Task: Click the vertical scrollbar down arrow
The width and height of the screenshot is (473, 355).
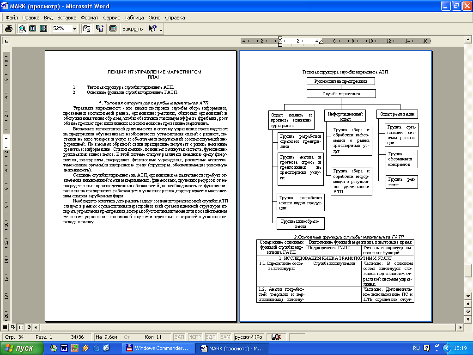Action: coord(468,296)
